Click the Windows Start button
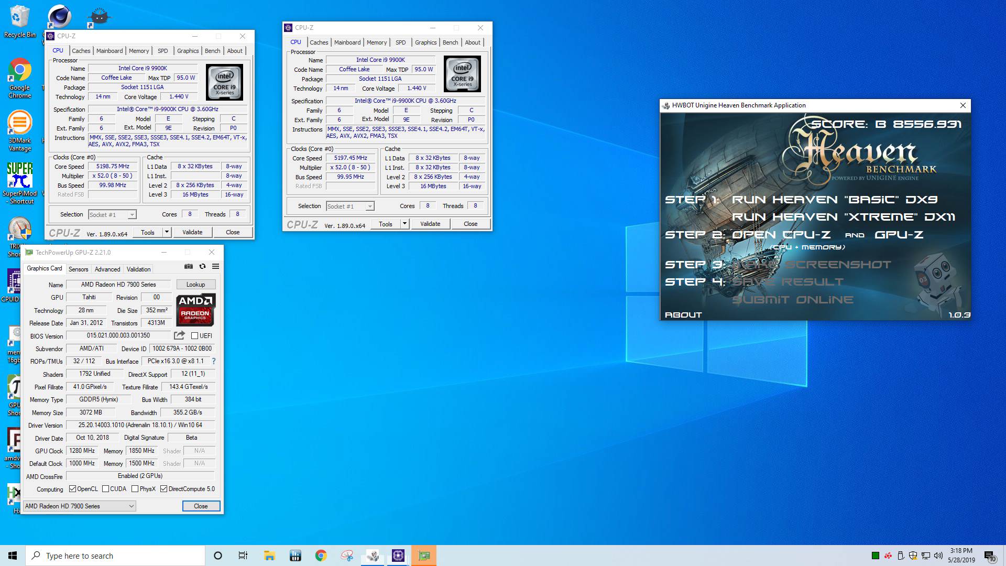Viewport: 1006px width, 566px height. (x=13, y=556)
